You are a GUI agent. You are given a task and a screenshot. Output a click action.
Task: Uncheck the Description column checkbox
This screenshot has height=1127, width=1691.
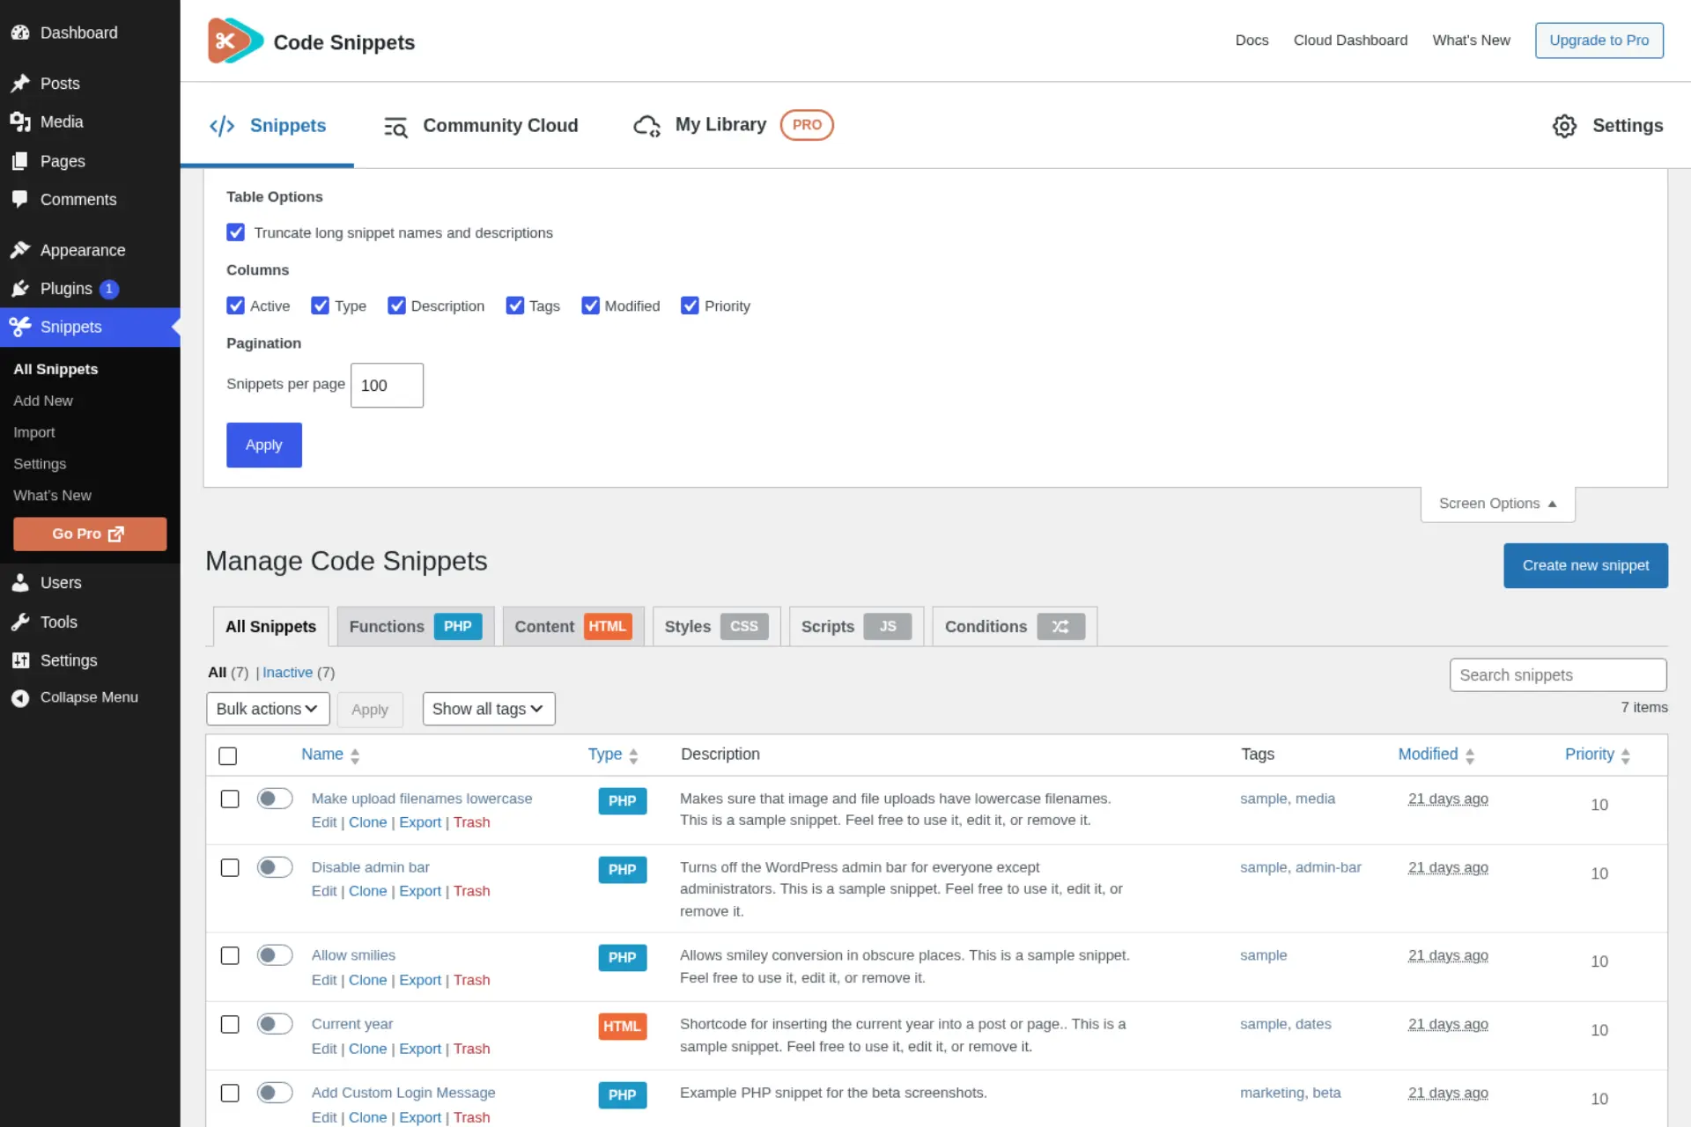coord(396,306)
